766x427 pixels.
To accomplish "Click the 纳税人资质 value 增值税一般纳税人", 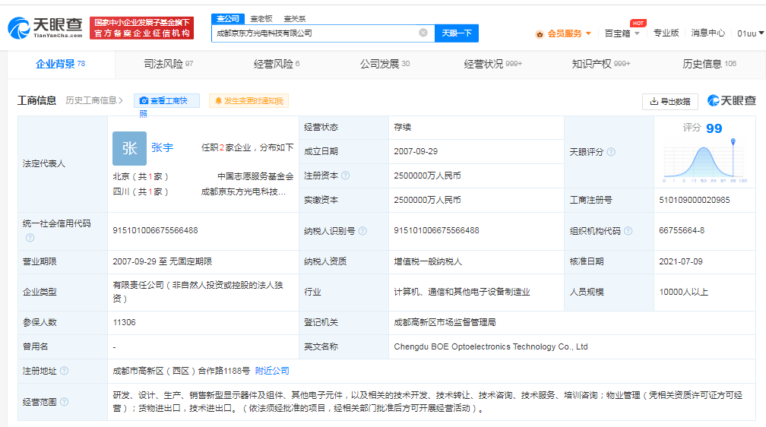I will click(428, 261).
